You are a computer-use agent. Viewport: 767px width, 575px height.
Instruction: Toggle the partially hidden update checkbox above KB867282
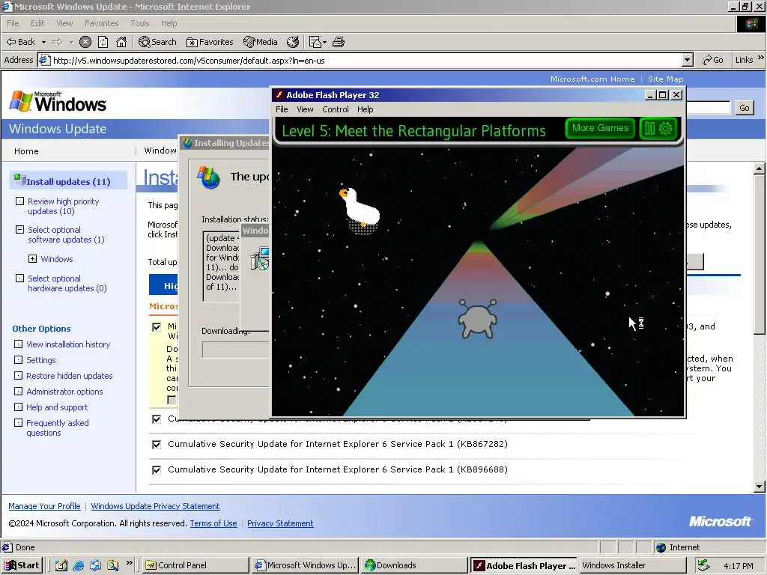tap(157, 419)
